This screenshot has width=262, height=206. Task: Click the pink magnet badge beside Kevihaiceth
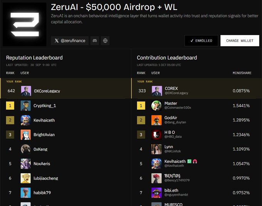pyautogui.click(x=195, y=161)
